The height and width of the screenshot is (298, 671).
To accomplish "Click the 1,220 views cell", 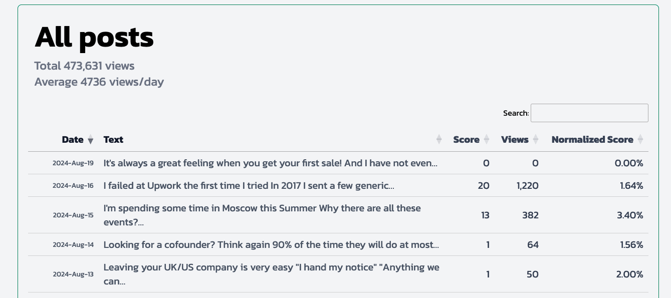I will pyautogui.click(x=528, y=186).
